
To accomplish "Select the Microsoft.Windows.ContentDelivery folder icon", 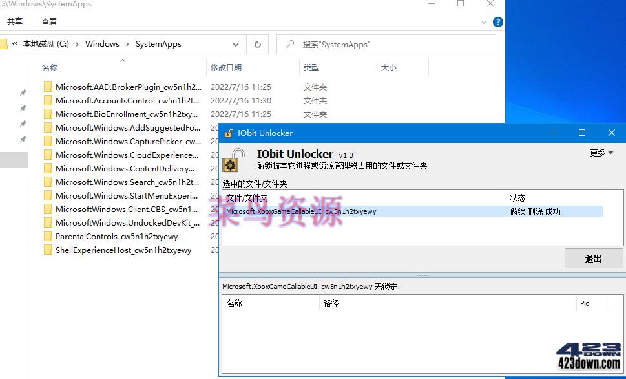I will (x=48, y=169).
